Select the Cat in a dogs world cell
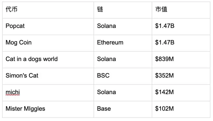The width and height of the screenshot is (213, 121). click(x=31, y=59)
